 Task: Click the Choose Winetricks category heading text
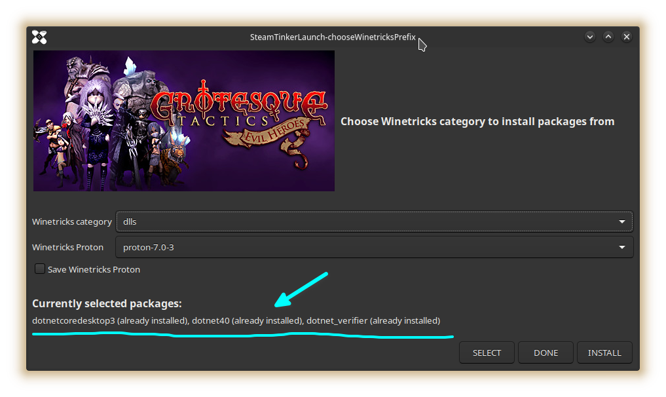477,122
